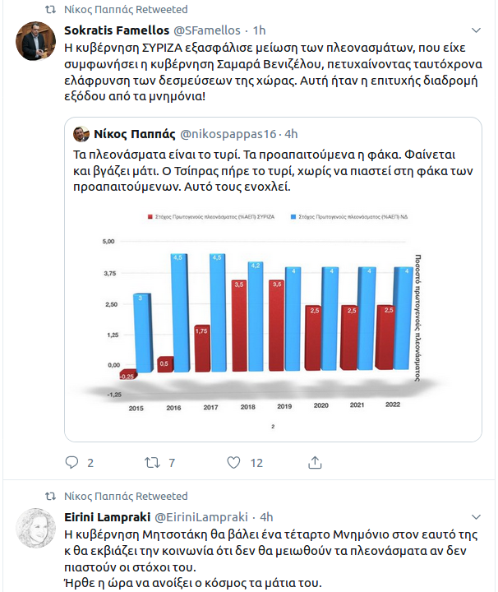Open Sokratis Famellos profile picture
The width and height of the screenshot is (498, 592).
click(x=35, y=41)
